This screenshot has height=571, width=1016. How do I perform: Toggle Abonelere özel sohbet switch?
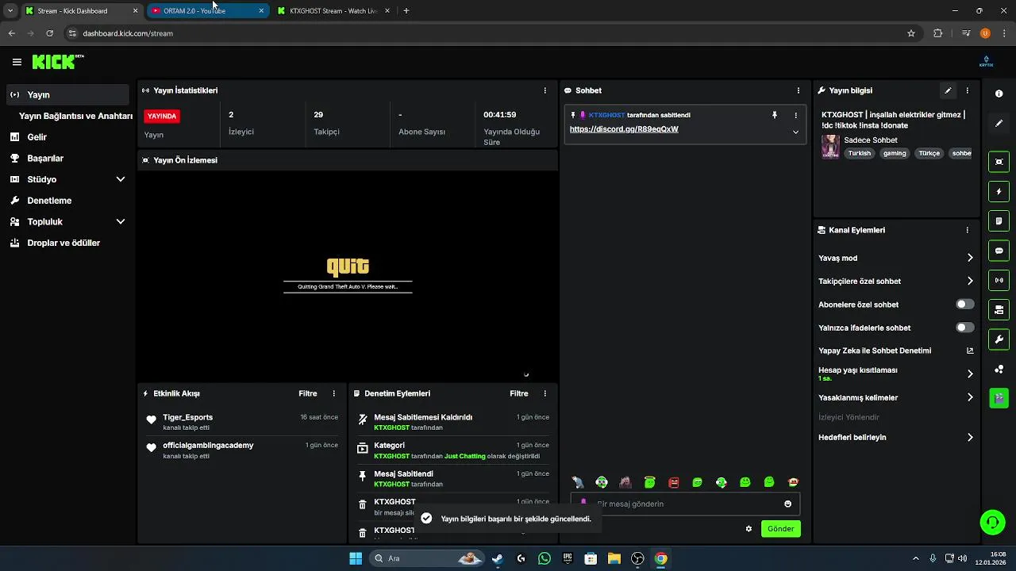pyautogui.click(x=965, y=305)
